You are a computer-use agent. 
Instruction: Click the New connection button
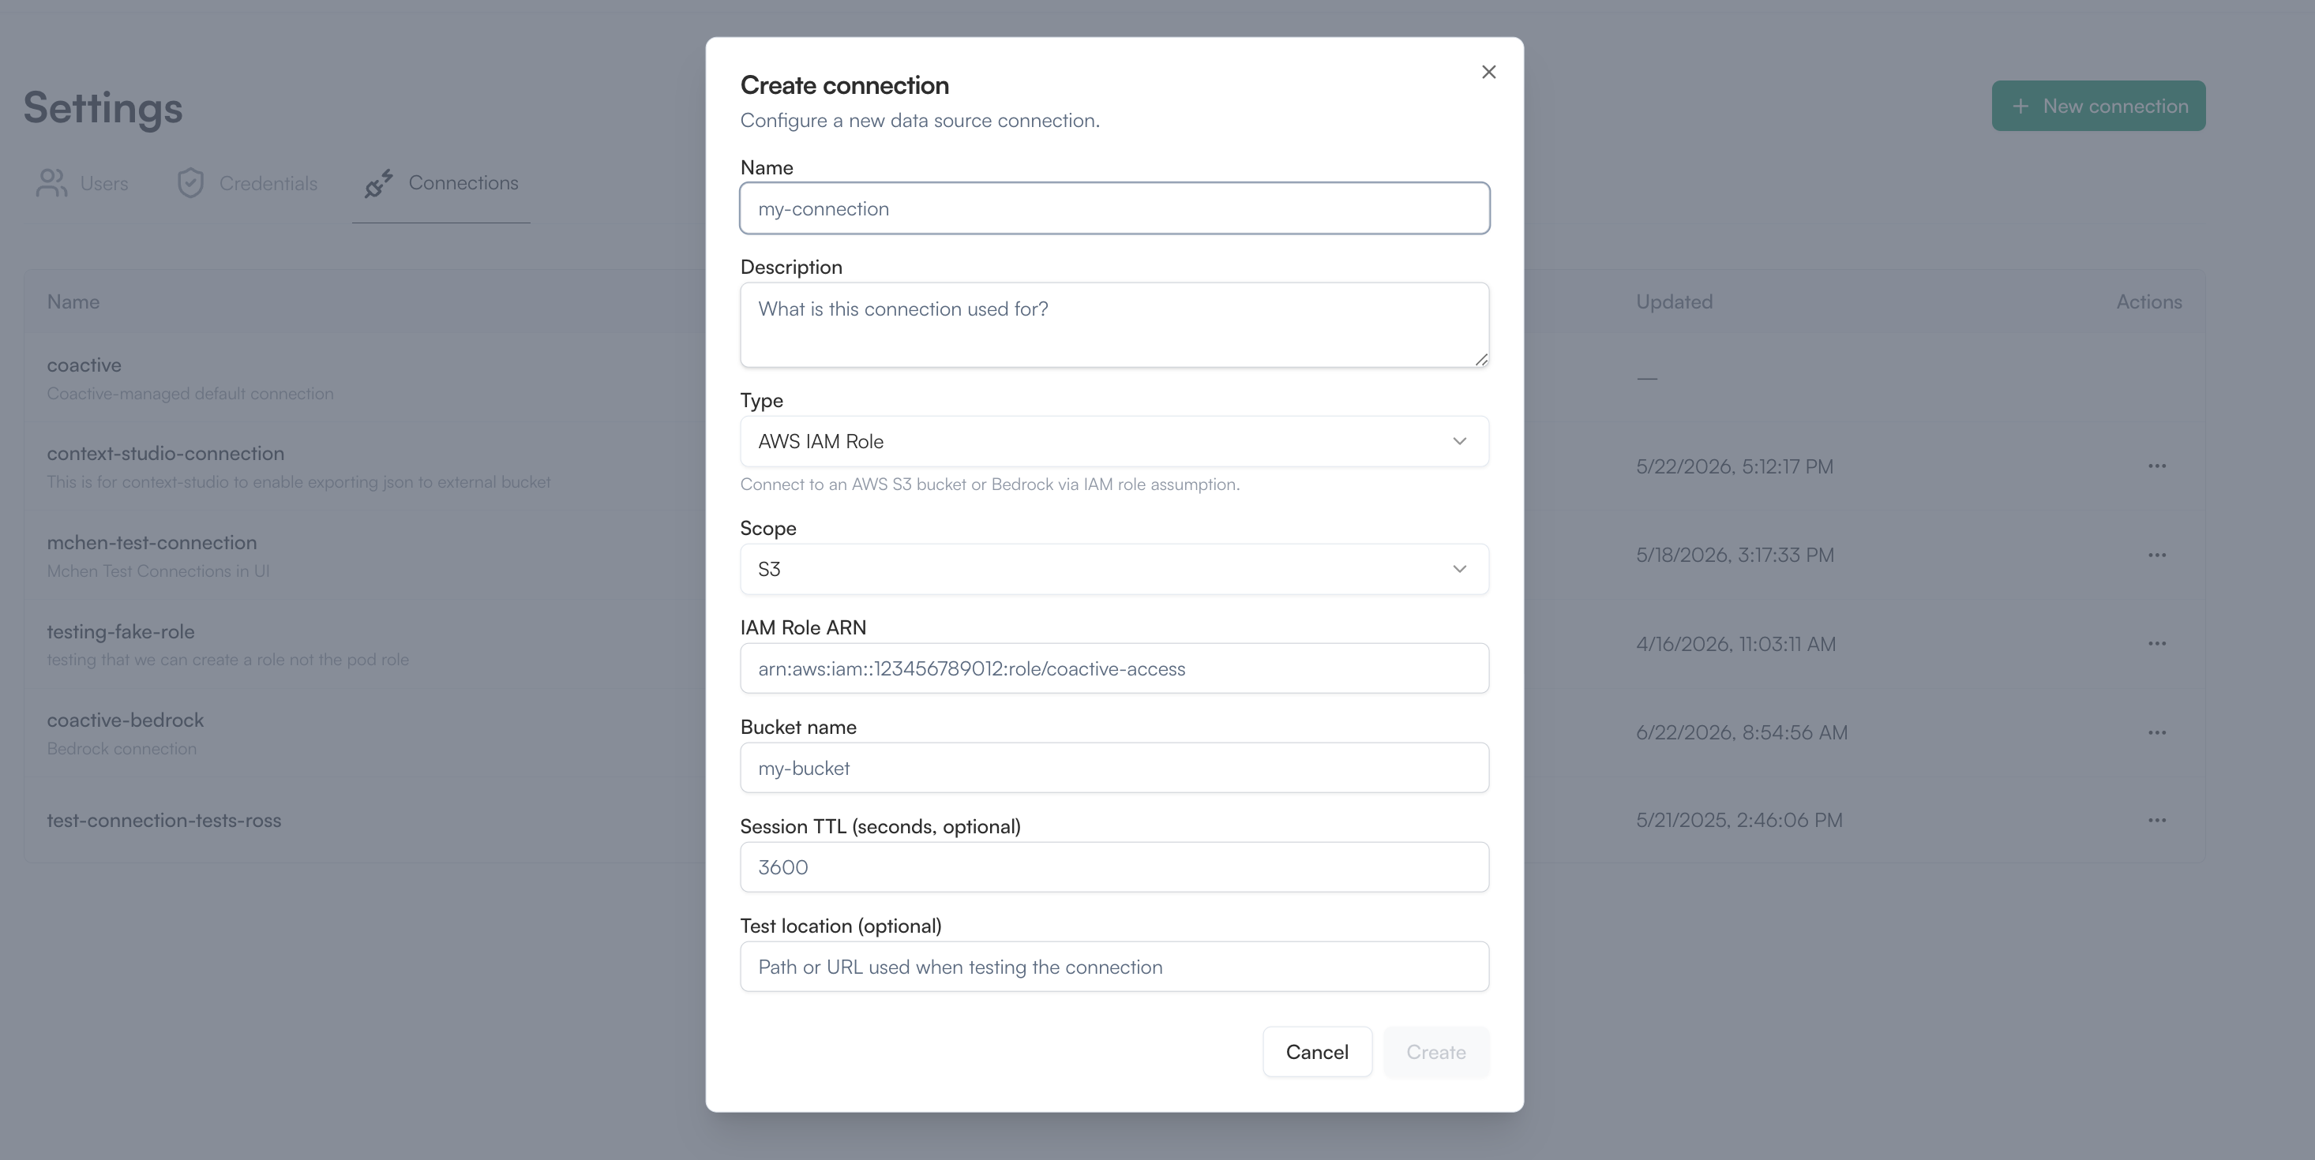2099,106
